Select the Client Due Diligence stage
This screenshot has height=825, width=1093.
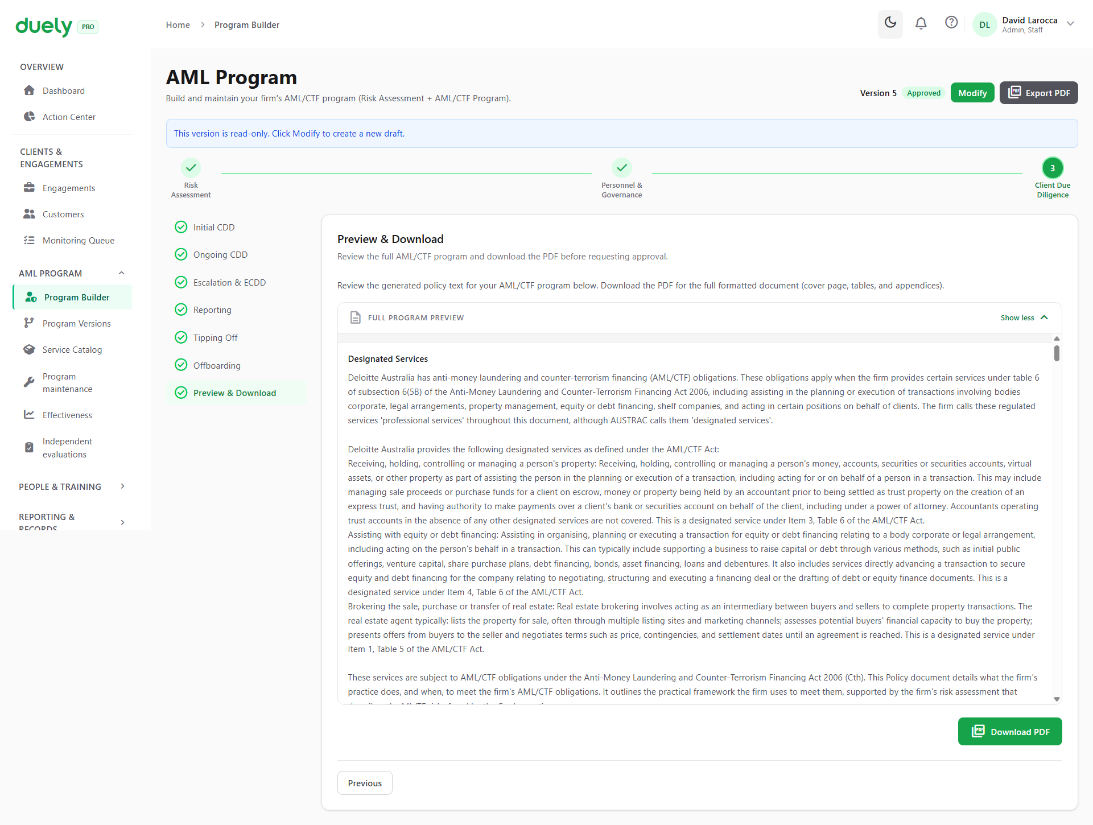[1053, 179]
